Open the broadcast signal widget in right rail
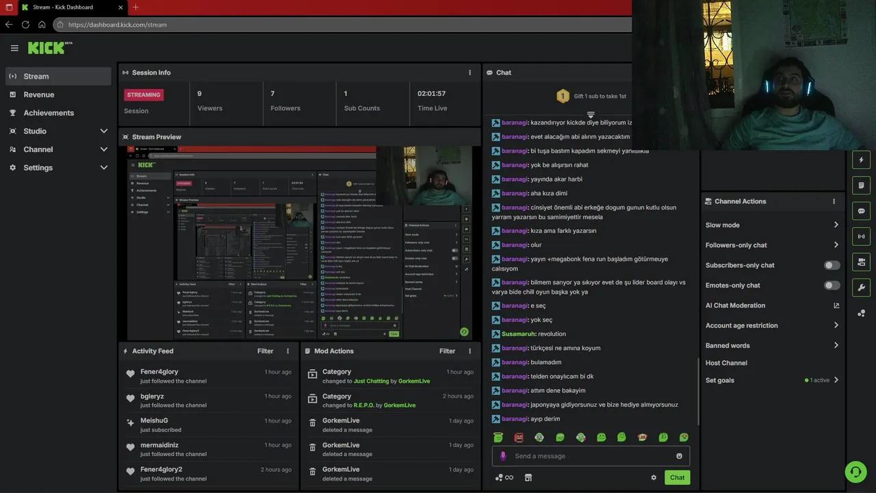 (x=861, y=236)
